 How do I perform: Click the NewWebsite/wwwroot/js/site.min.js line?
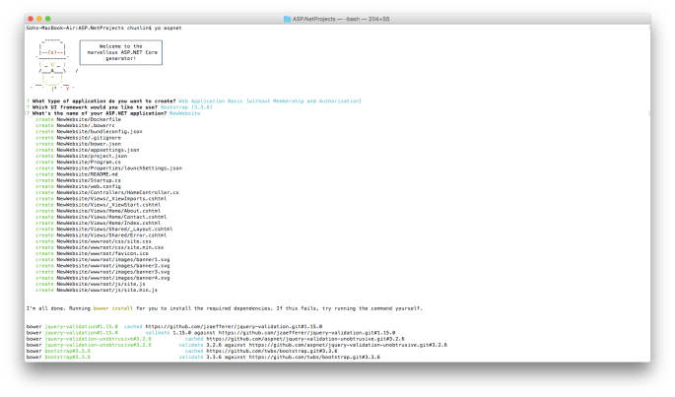(98, 290)
